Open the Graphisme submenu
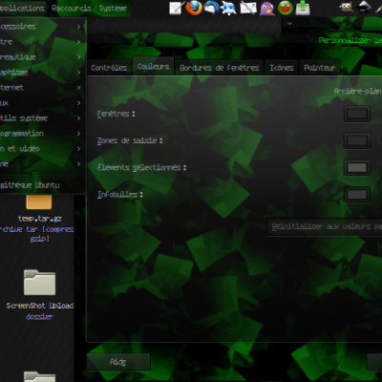This screenshot has width=382, height=382. tap(43, 73)
